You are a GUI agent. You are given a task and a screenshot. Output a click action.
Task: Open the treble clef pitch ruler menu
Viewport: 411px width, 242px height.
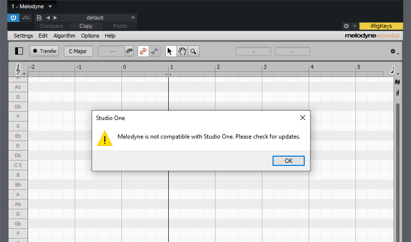click(19, 70)
